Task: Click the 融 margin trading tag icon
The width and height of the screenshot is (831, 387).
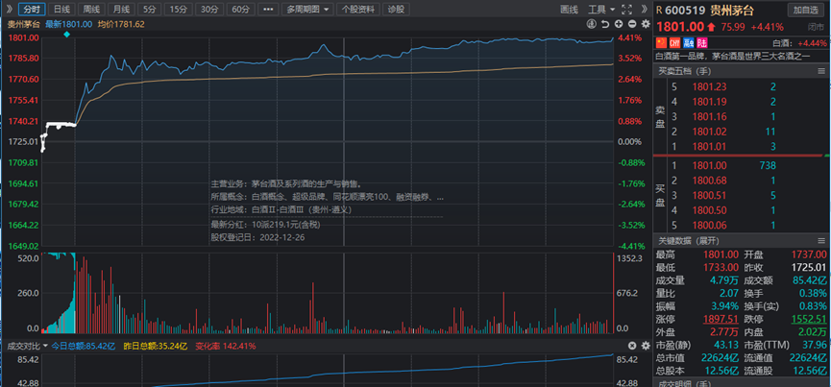Action: [689, 43]
